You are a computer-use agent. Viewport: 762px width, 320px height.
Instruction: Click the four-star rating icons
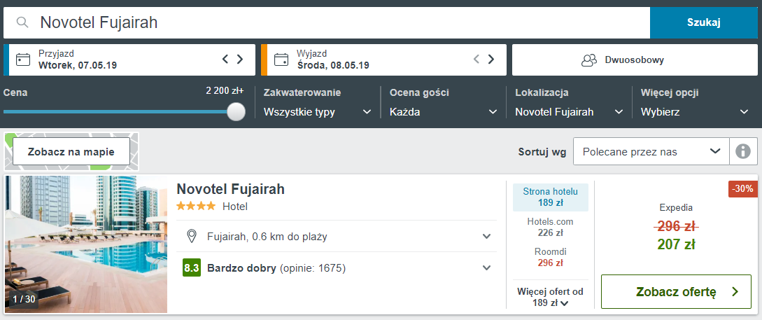pos(196,206)
